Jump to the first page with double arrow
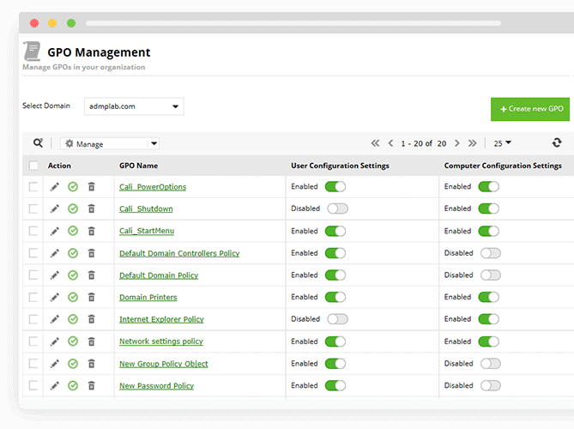This screenshot has height=429, width=574. tap(375, 143)
